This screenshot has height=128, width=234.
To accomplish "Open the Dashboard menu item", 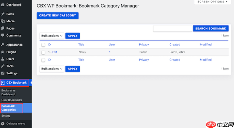I will 13,5.
